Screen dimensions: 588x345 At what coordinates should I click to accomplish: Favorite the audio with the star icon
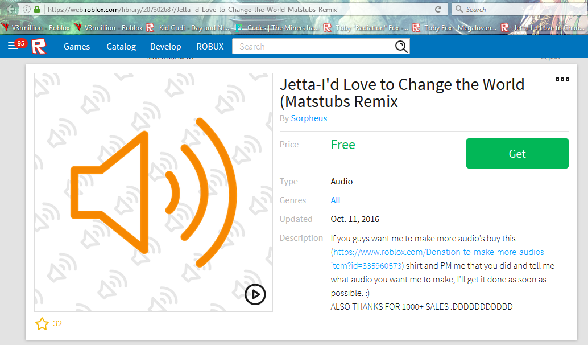tap(42, 323)
